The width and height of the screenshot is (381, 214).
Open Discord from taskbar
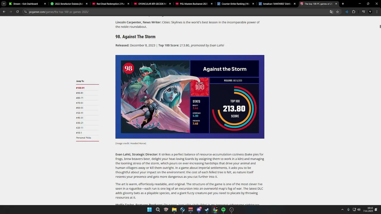(x=199, y=210)
